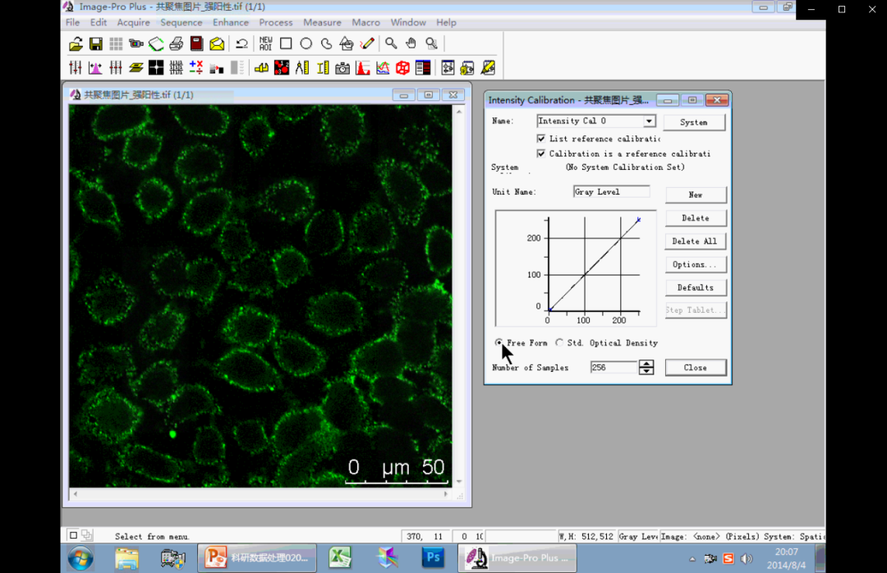Expand the Intensity Cal 0 name dropdown

pos(649,121)
